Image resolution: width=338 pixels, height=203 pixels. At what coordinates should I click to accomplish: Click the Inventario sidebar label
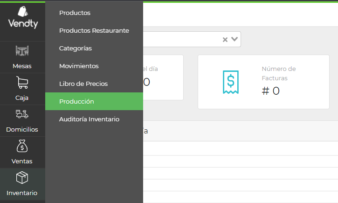point(22,193)
